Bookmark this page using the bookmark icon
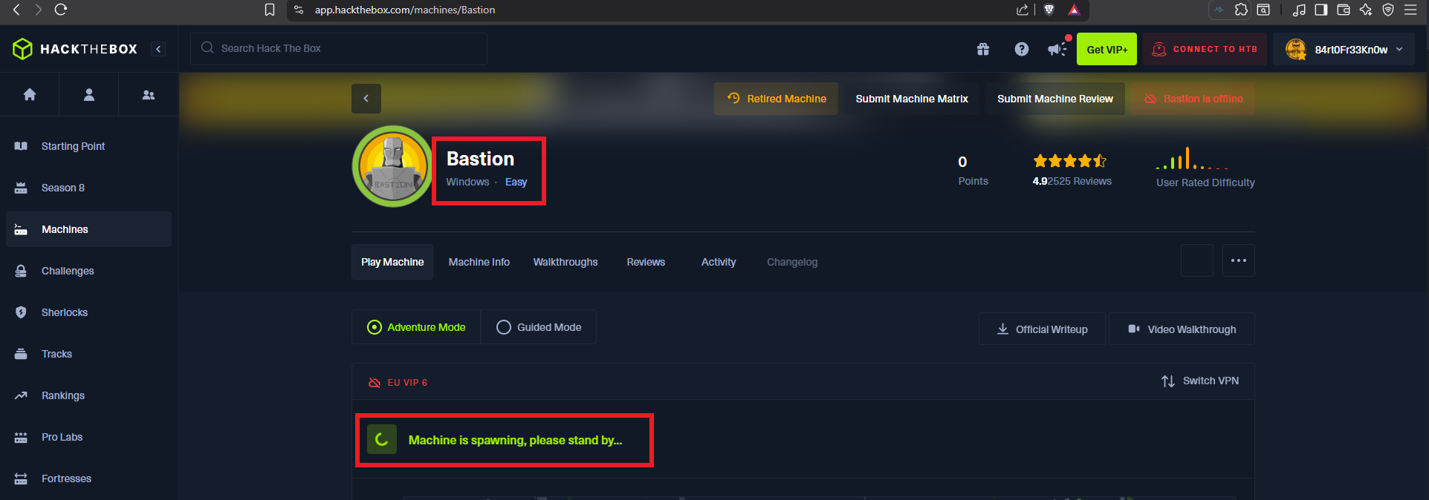Screen dimensions: 1429x500 click(270, 10)
